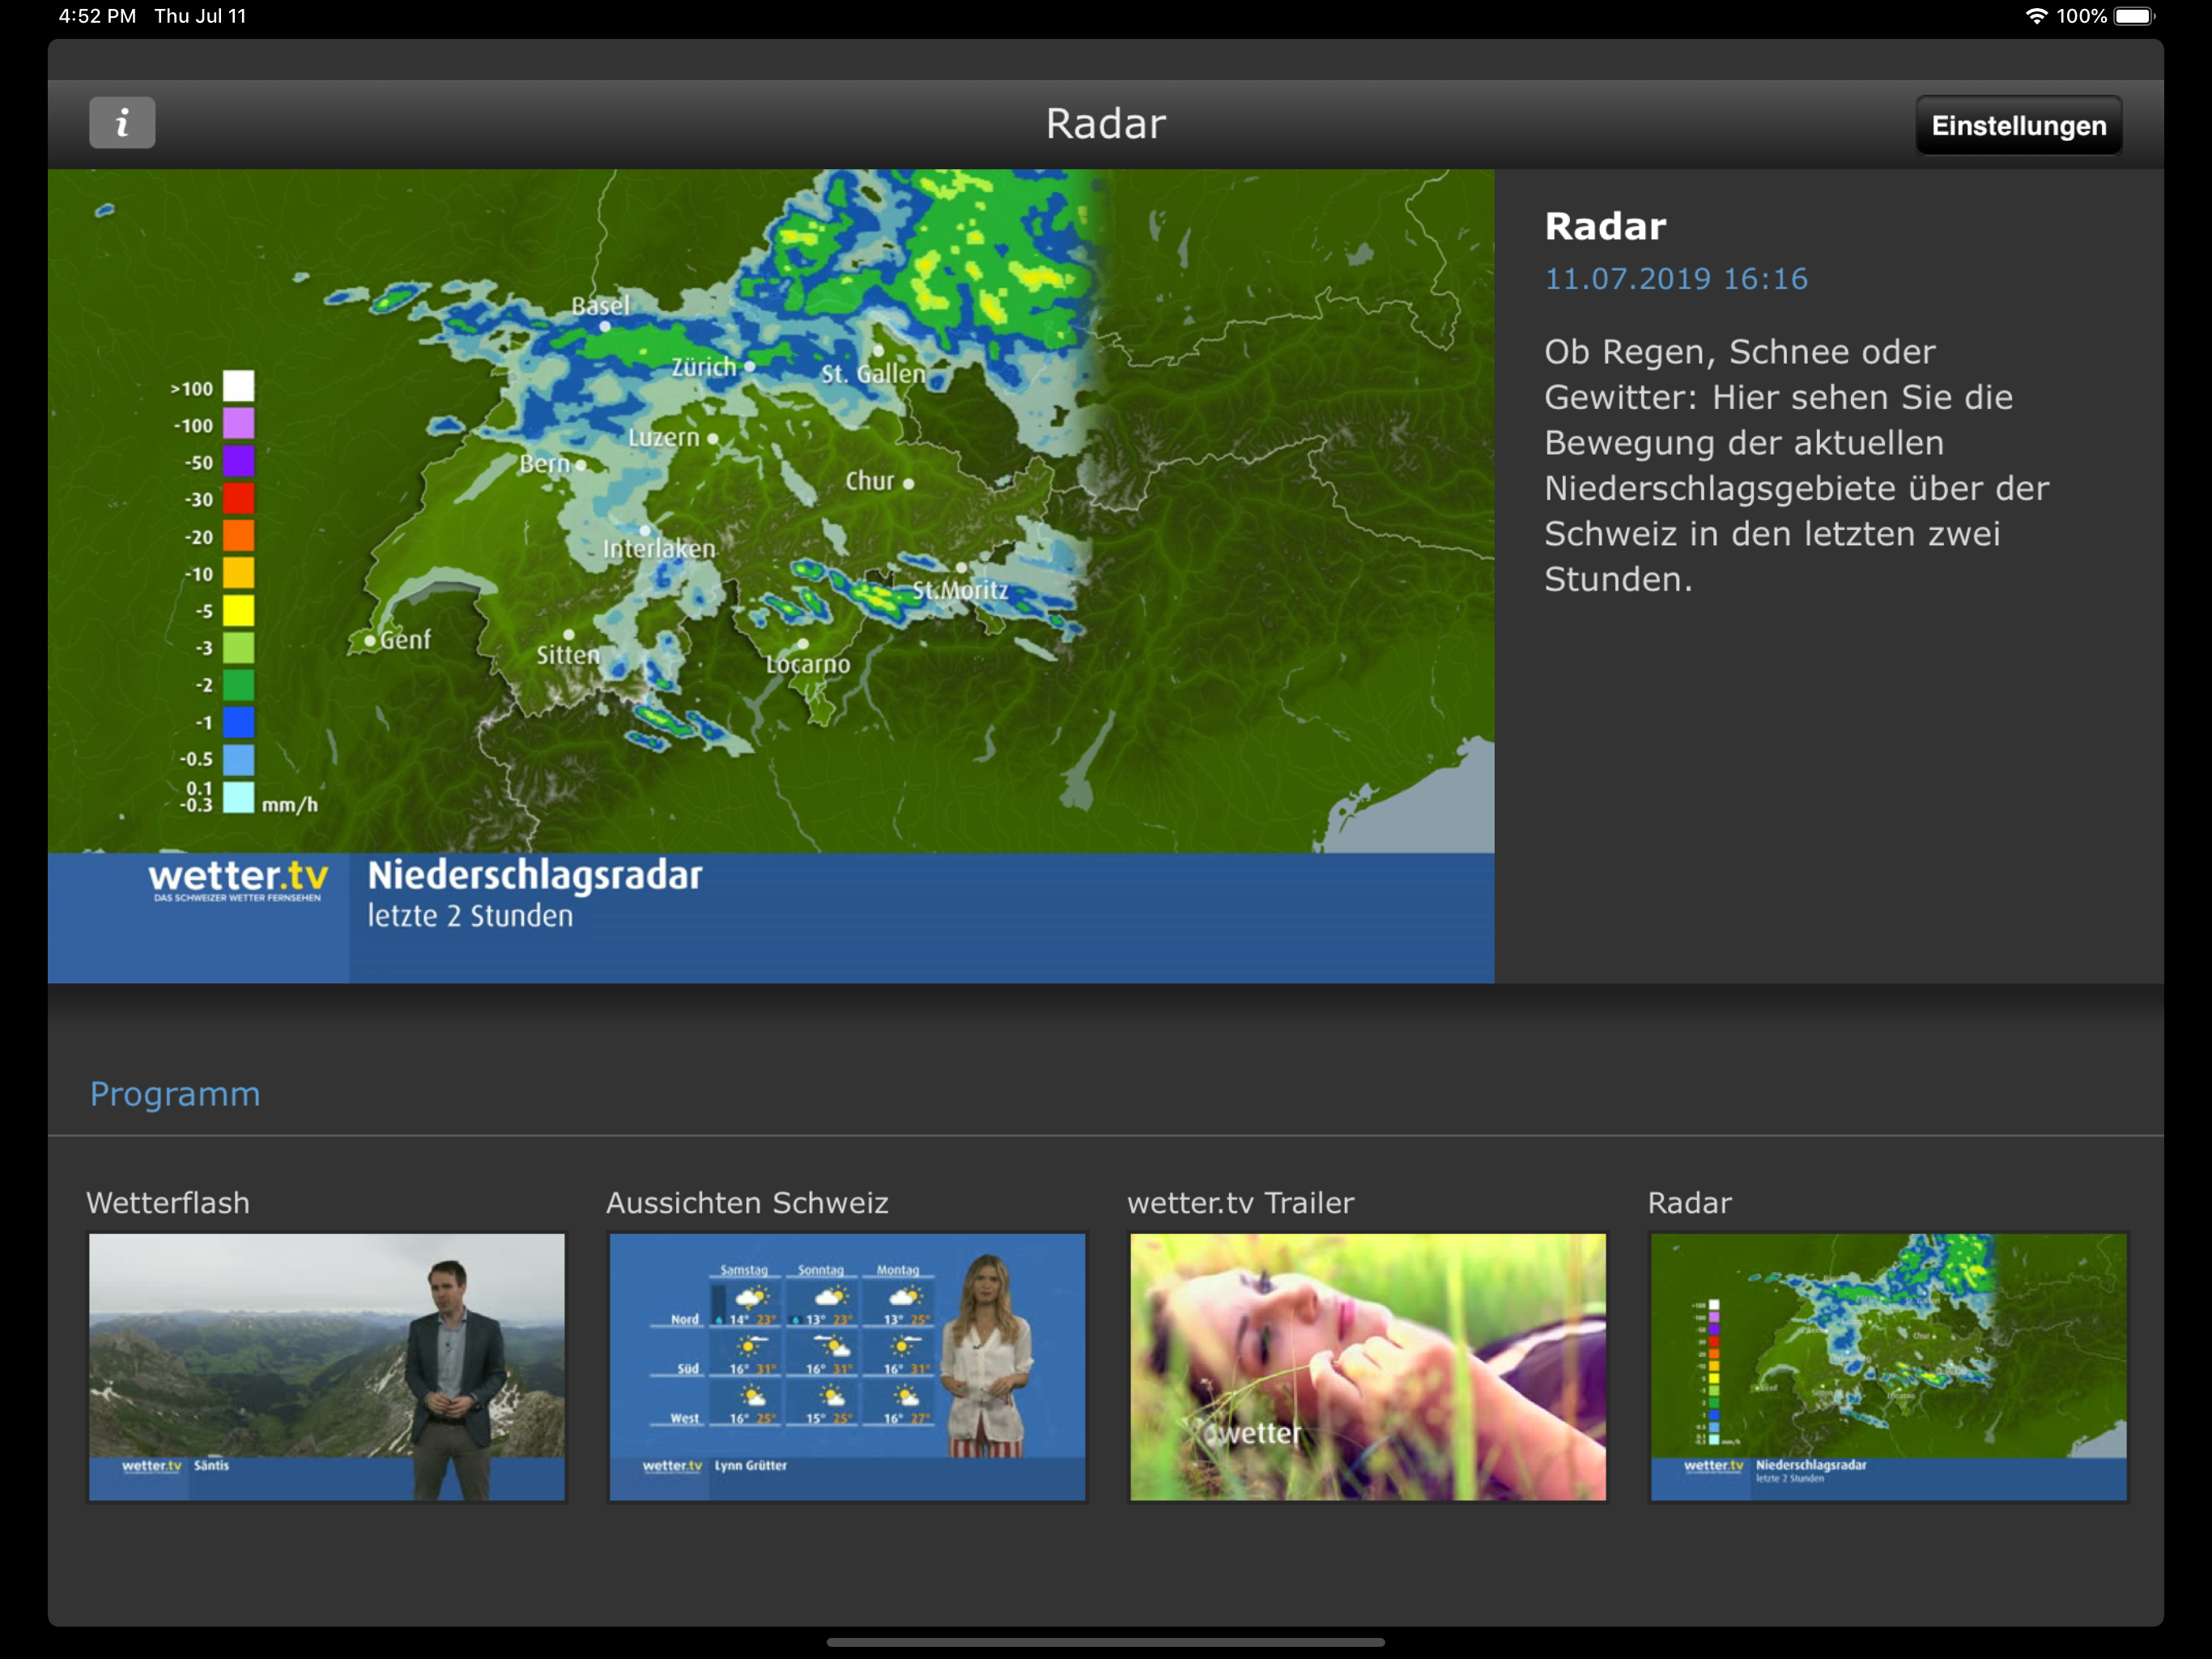Image resolution: width=2212 pixels, height=1659 pixels.
Task: Select the Radar thumbnail in Programm
Action: click(1888, 1366)
